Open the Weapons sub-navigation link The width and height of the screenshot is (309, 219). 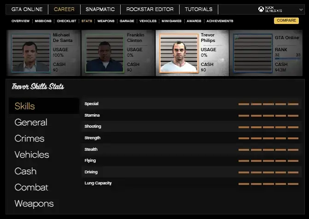105,21
